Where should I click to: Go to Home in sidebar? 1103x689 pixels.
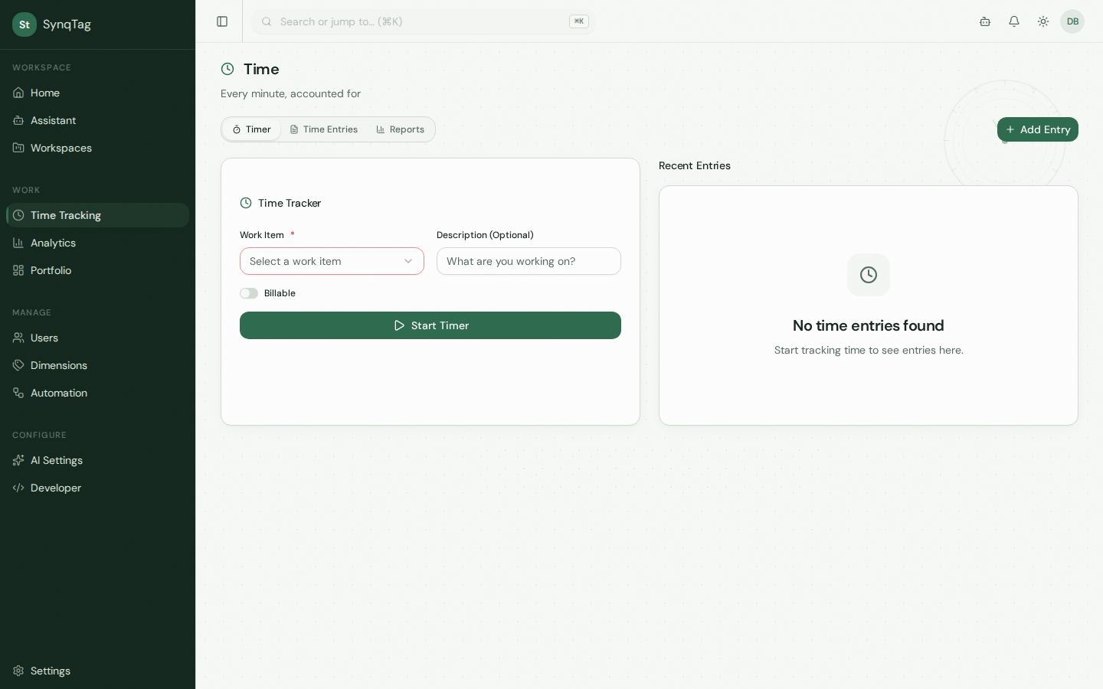(97, 93)
